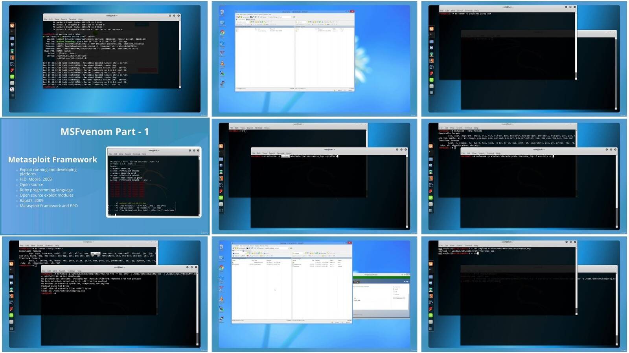Click red flash dock icon in ssh status frame

click(x=12, y=70)
